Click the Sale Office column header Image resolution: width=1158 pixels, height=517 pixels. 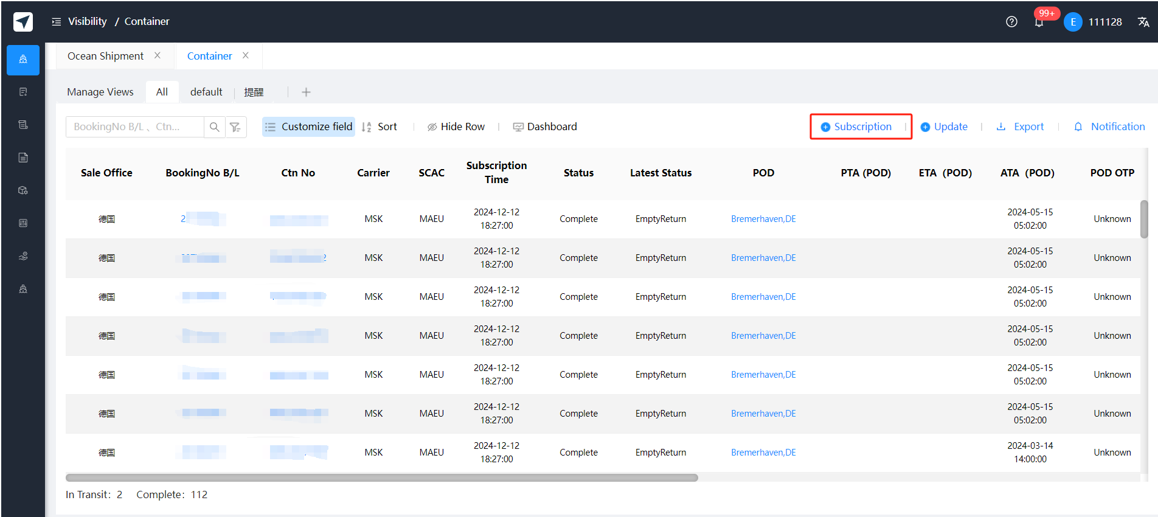[106, 173]
